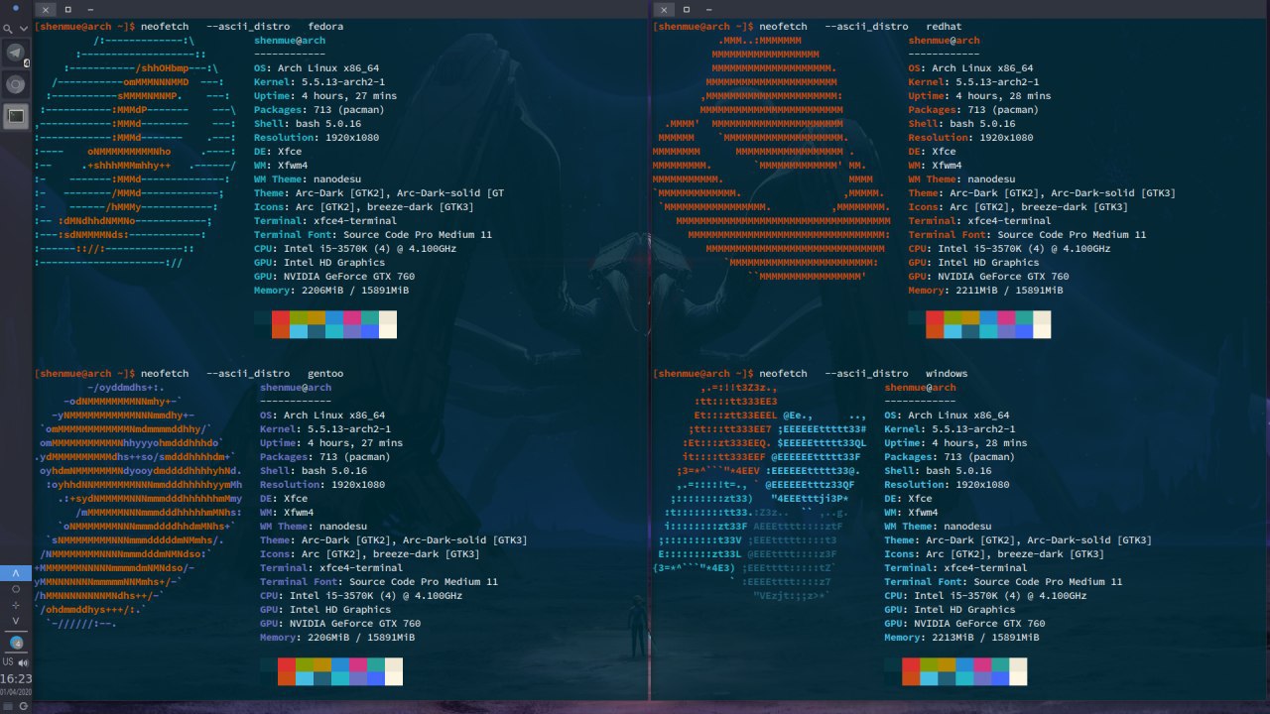The width and height of the screenshot is (1270, 714).
Task: Click the rightmost icon at the panel bottom
Action: coord(23,706)
